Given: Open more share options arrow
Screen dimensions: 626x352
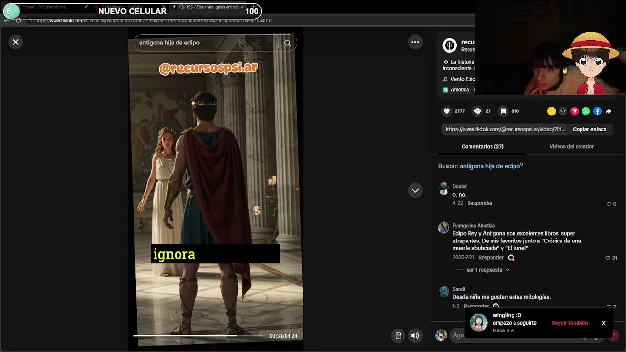Looking at the screenshot, I should [x=609, y=111].
